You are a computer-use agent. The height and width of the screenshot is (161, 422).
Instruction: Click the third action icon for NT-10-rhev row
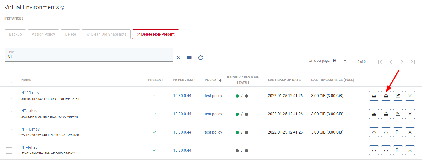[398, 132]
